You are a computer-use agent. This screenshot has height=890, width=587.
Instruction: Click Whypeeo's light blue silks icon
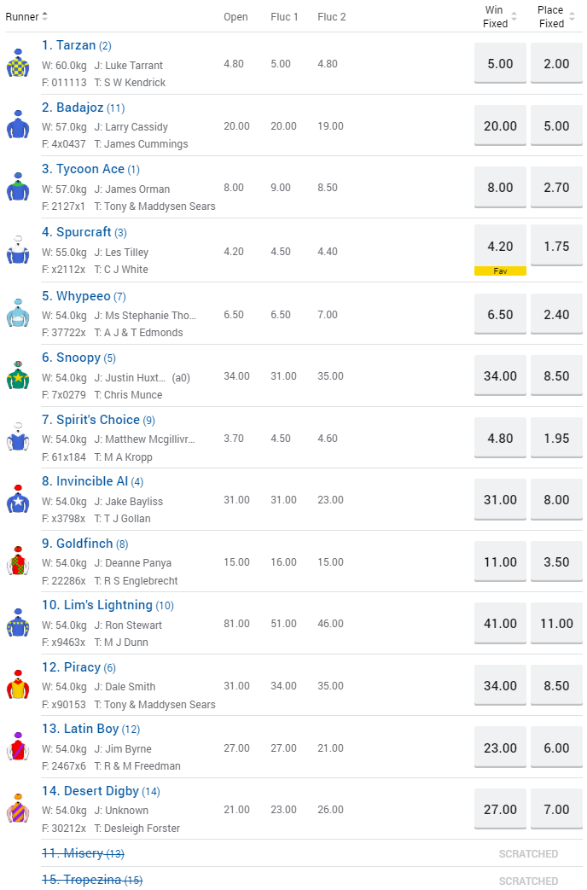tap(18, 313)
